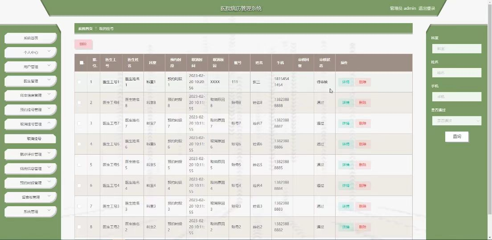Click the 医生工号1 cell
Image resolution: width=492 pixels, height=240 pixels.
(x=111, y=82)
